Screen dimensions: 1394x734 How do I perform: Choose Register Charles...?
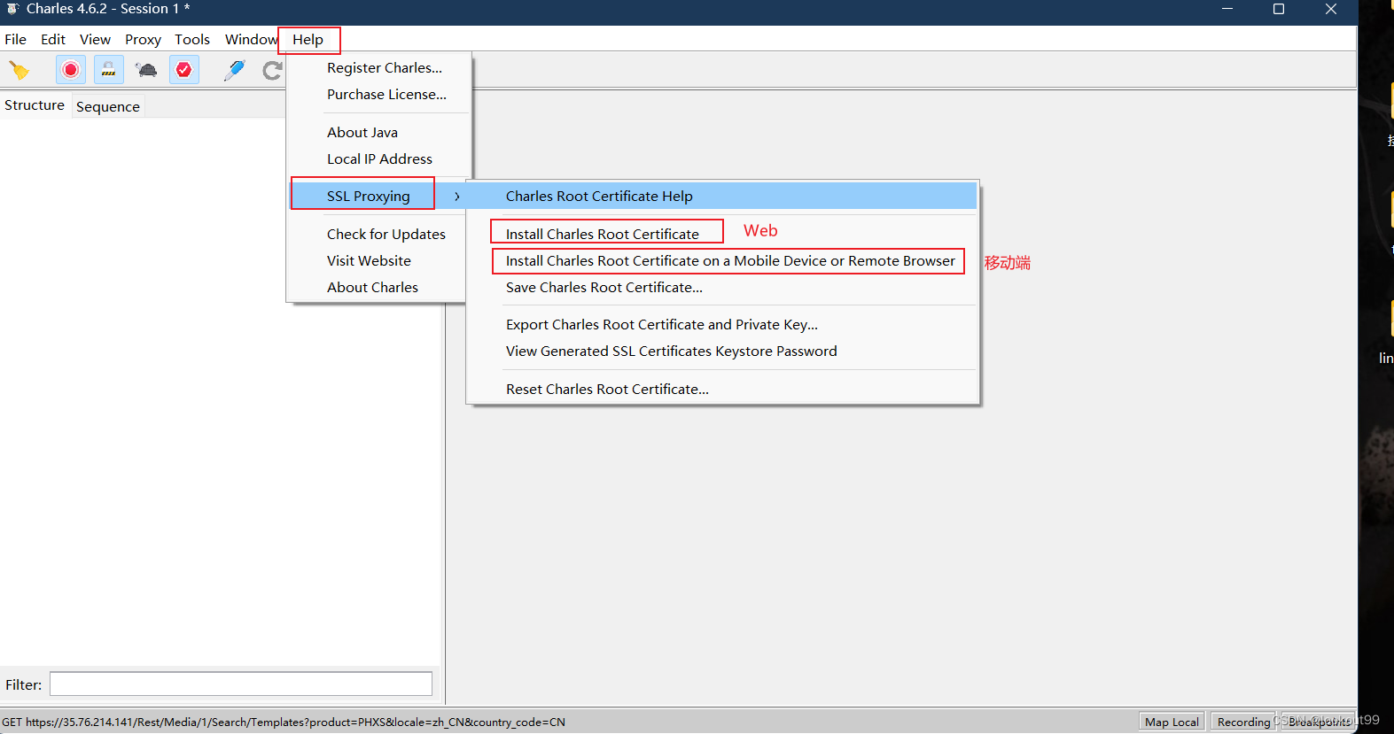pos(385,68)
